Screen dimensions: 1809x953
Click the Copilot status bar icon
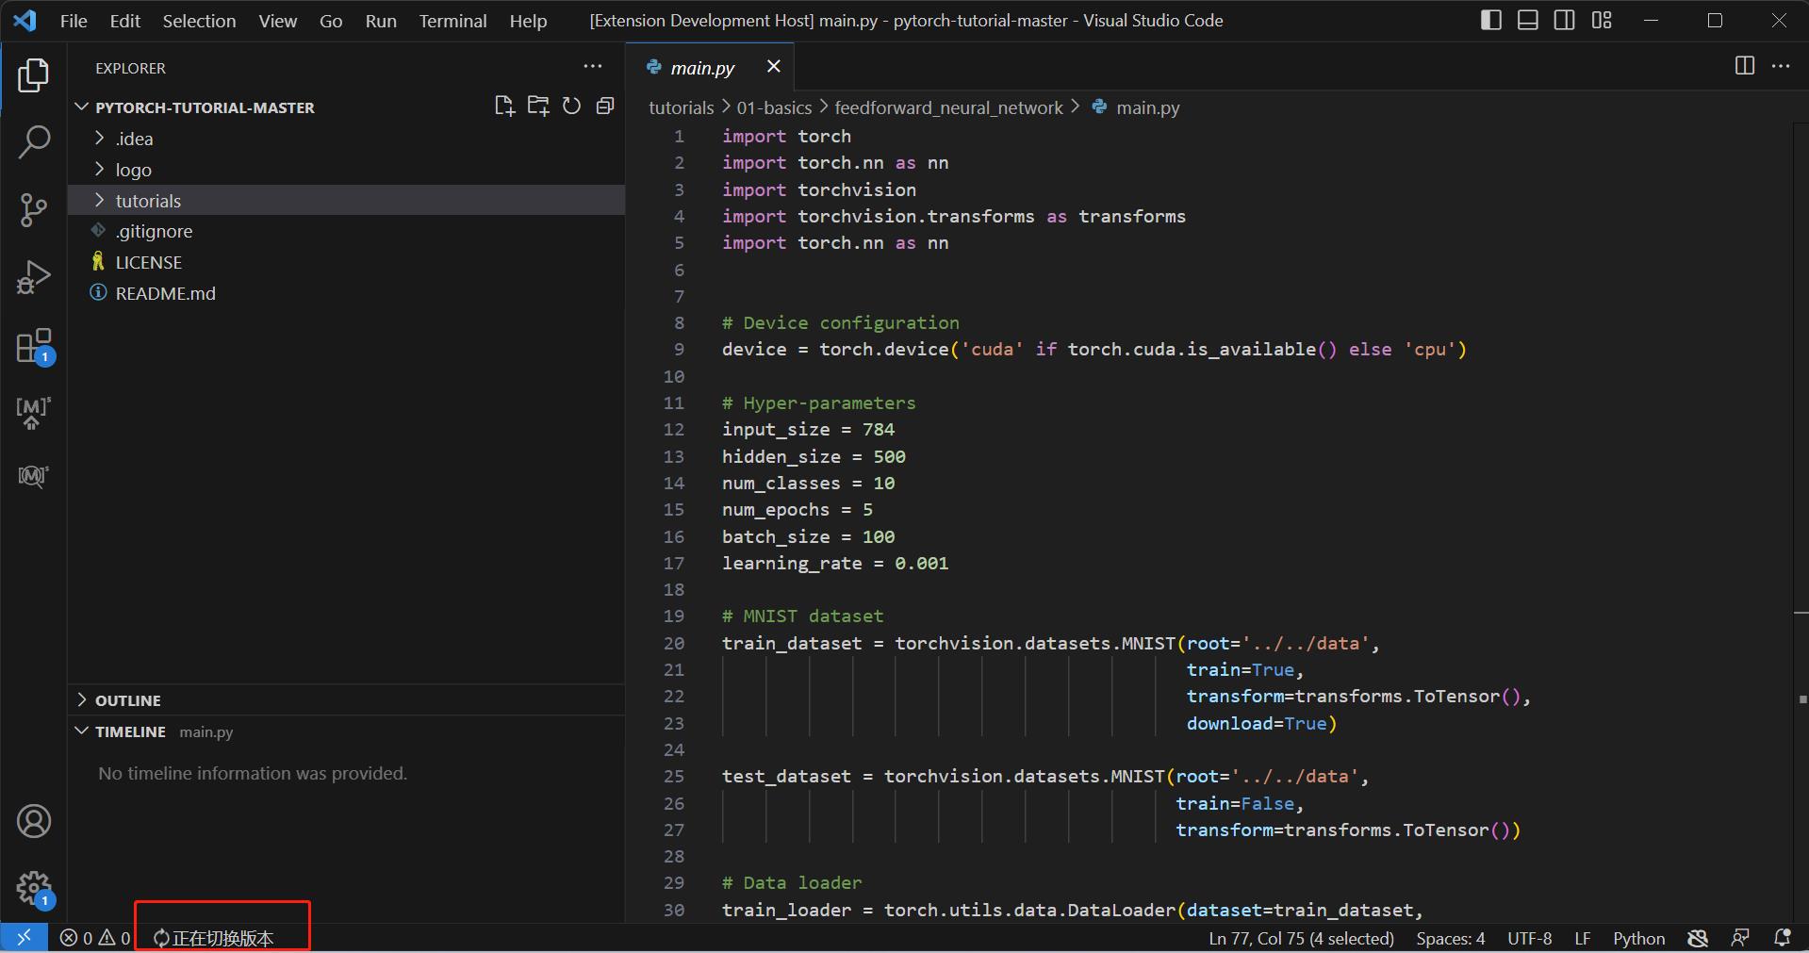[1698, 938]
